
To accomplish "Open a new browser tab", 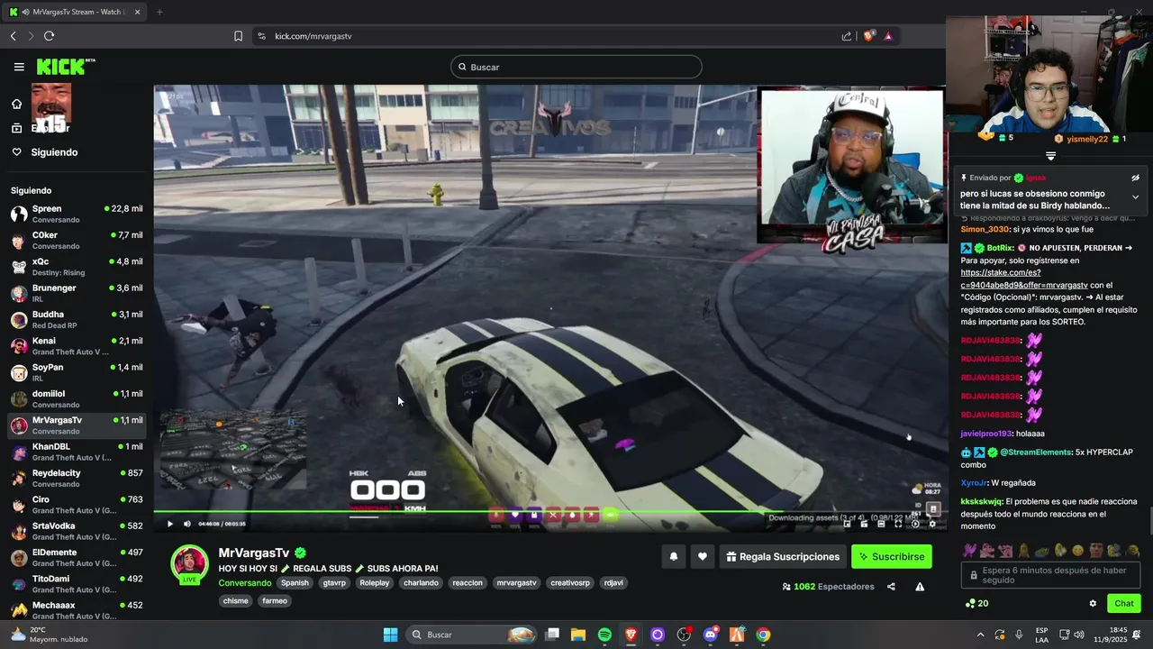I will tap(159, 12).
